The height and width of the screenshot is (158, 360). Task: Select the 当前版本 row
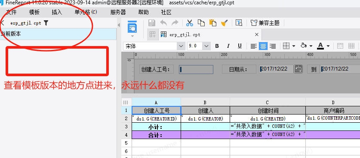pos(58,34)
